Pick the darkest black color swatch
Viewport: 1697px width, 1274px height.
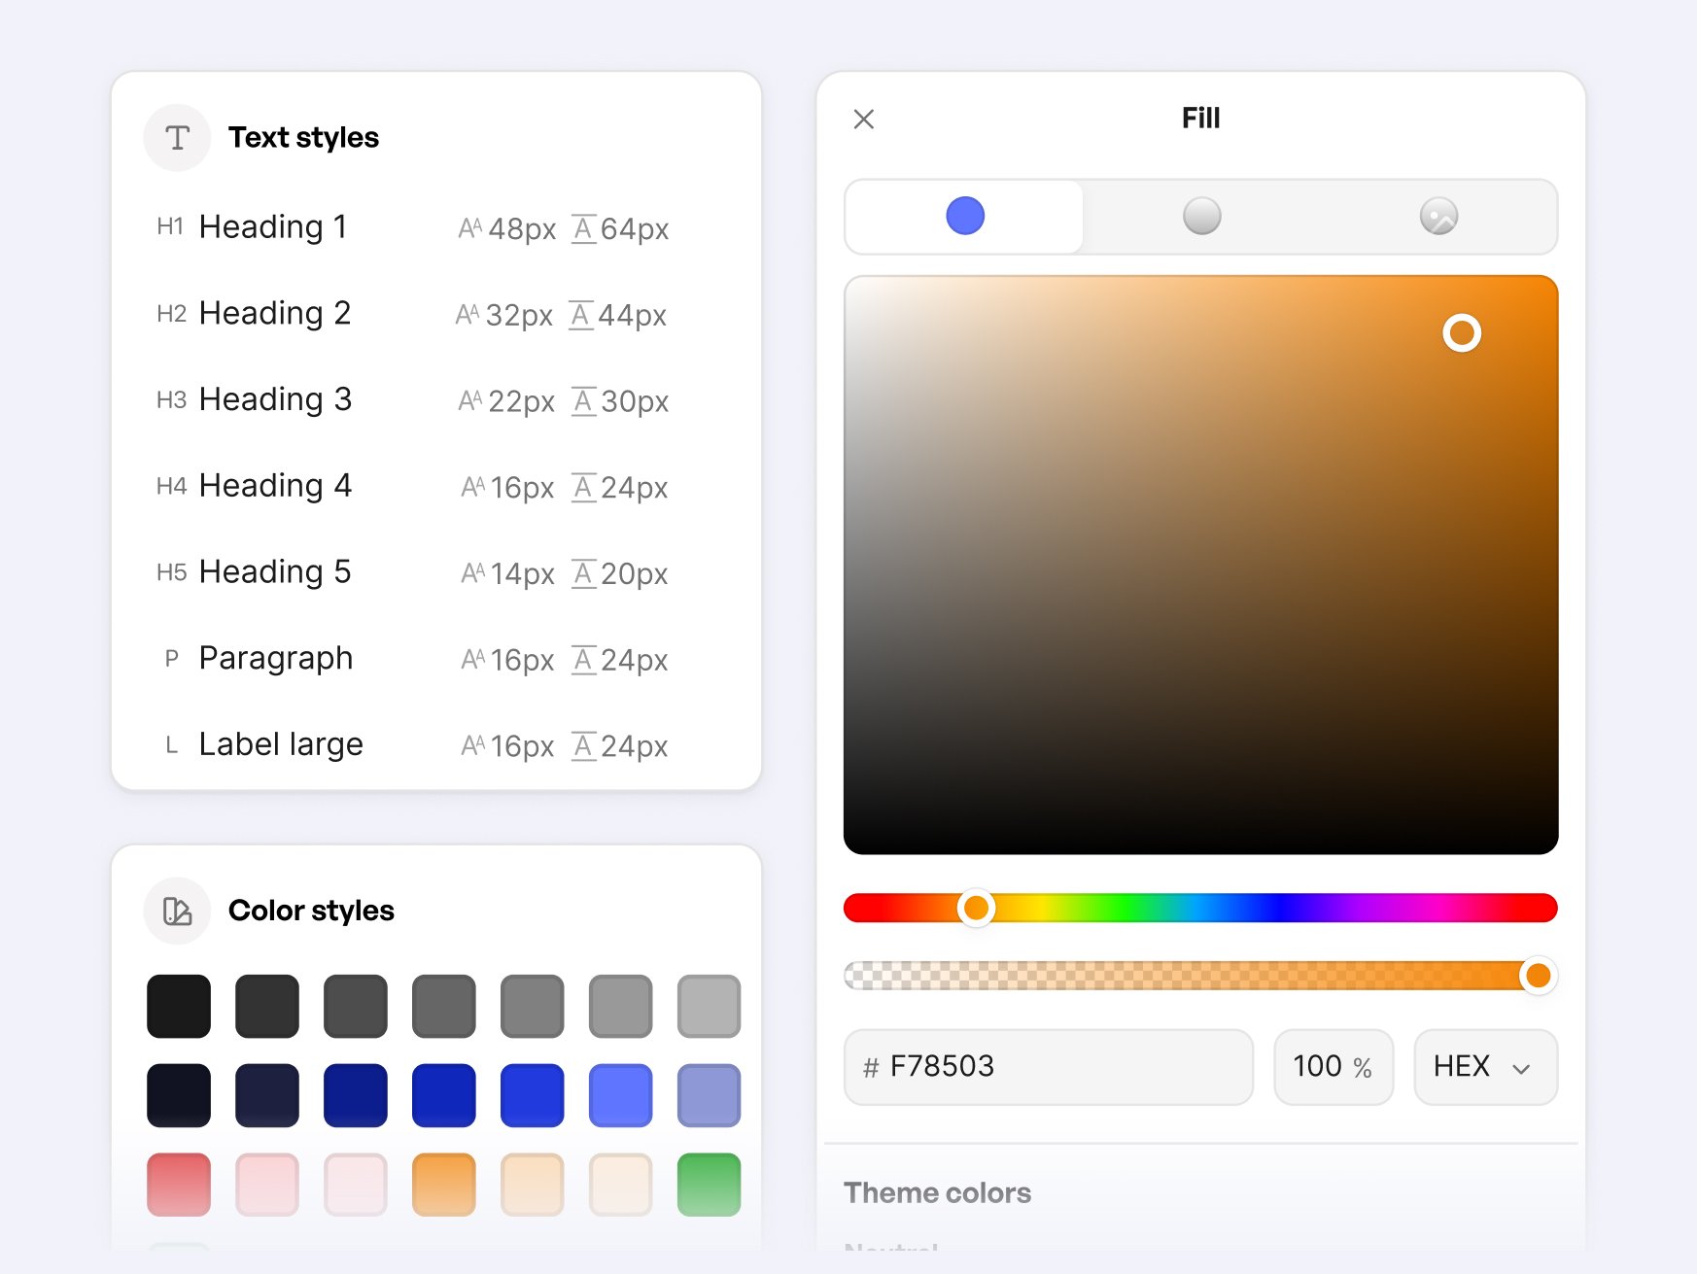[x=179, y=1007]
